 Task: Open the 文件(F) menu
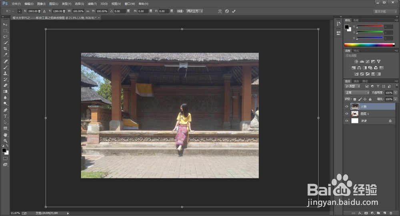[16, 4]
